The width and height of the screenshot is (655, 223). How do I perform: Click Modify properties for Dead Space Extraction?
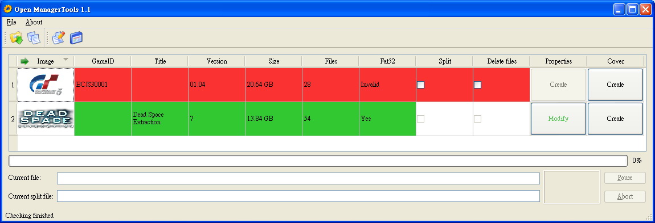(x=559, y=119)
